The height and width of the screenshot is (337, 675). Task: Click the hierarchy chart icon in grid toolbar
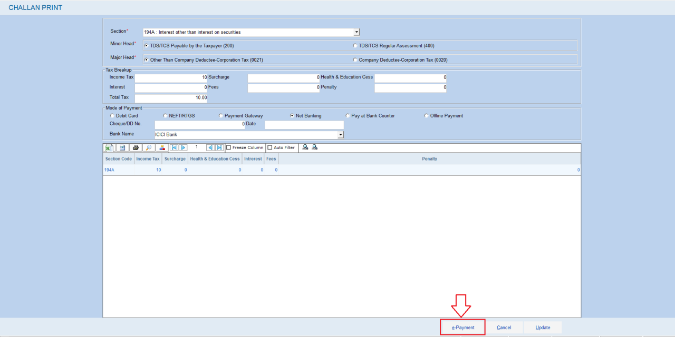point(162,148)
